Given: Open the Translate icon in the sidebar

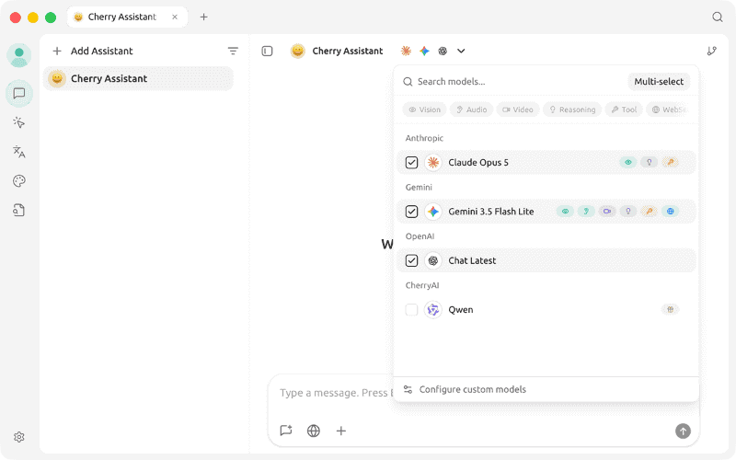Looking at the screenshot, I should click(18, 152).
